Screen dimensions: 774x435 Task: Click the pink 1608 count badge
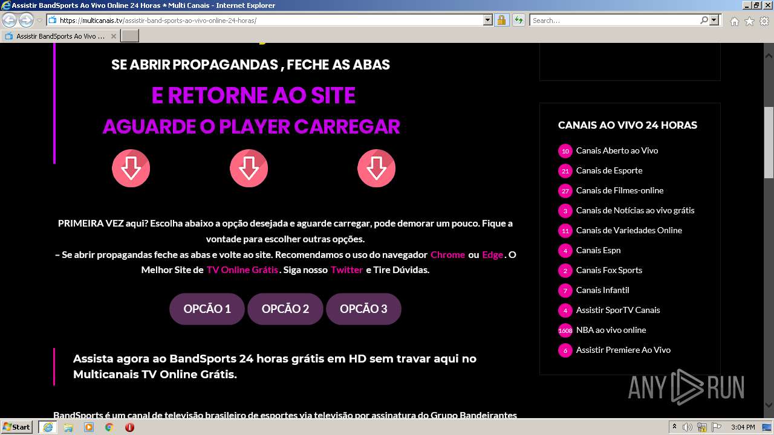[565, 330]
